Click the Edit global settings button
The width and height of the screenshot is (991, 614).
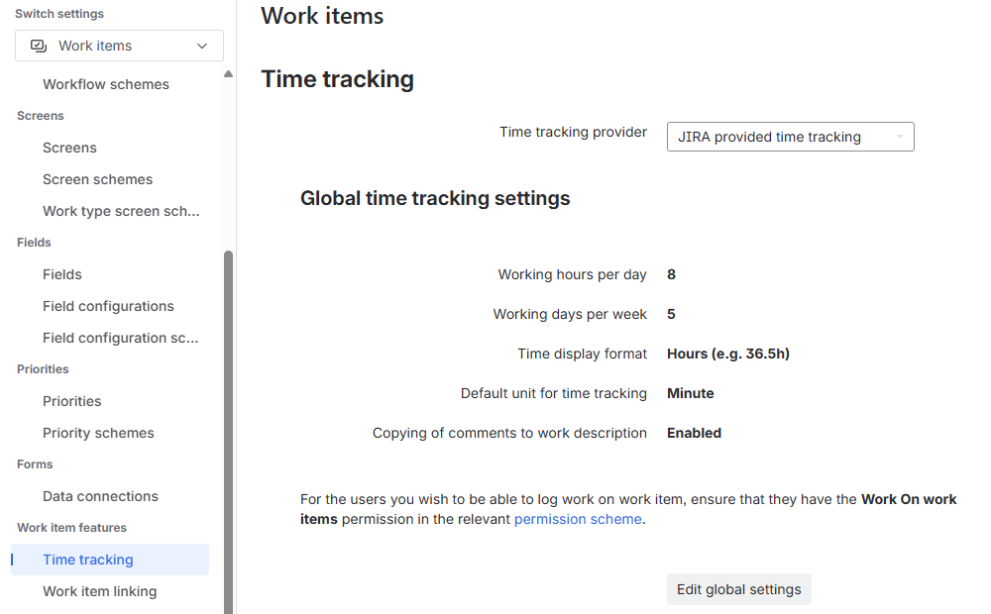click(738, 589)
